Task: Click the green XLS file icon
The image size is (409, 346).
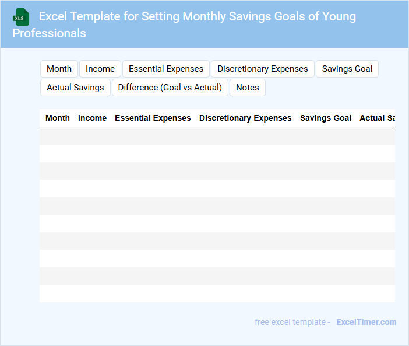Action: pos(22,17)
